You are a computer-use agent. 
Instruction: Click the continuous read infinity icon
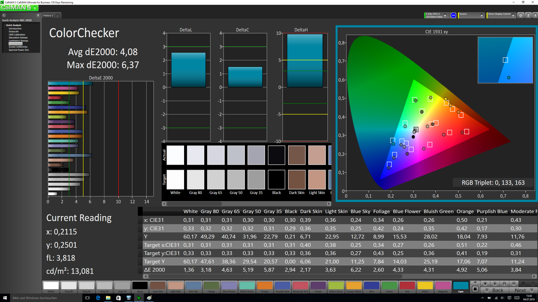click(x=514, y=284)
